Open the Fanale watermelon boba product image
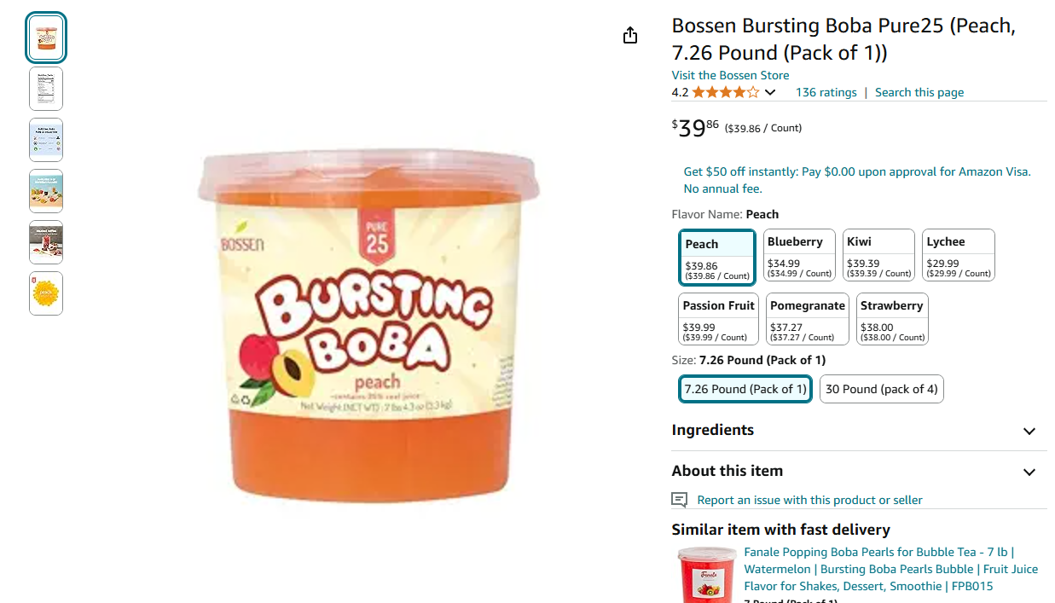 707,575
